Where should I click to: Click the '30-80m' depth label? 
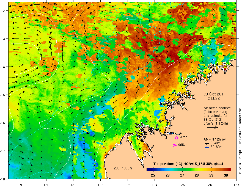click(216, 147)
